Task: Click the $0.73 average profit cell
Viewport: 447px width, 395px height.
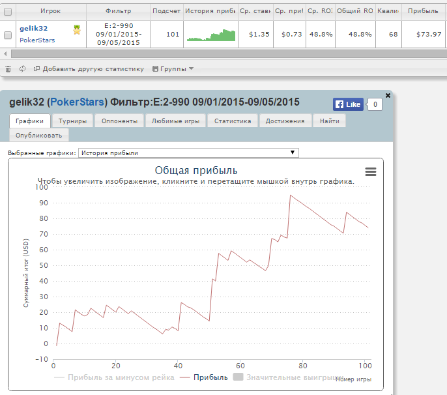Action: point(289,35)
